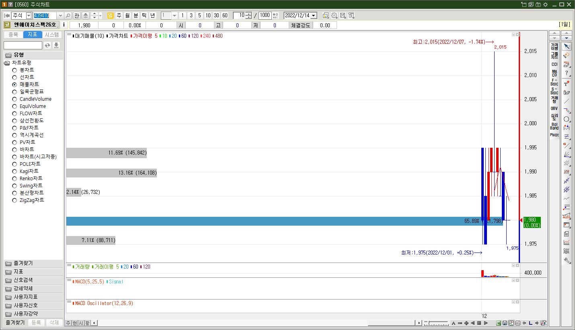
Task: Click the Pivot shortcut button
Action: [x=554, y=135]
